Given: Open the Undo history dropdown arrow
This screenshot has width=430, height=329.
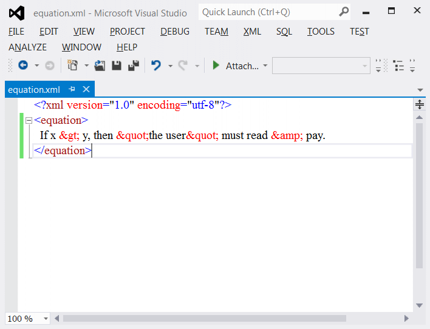Looking at the screenshot, I should pyautogui.click(x=170, y=66).
